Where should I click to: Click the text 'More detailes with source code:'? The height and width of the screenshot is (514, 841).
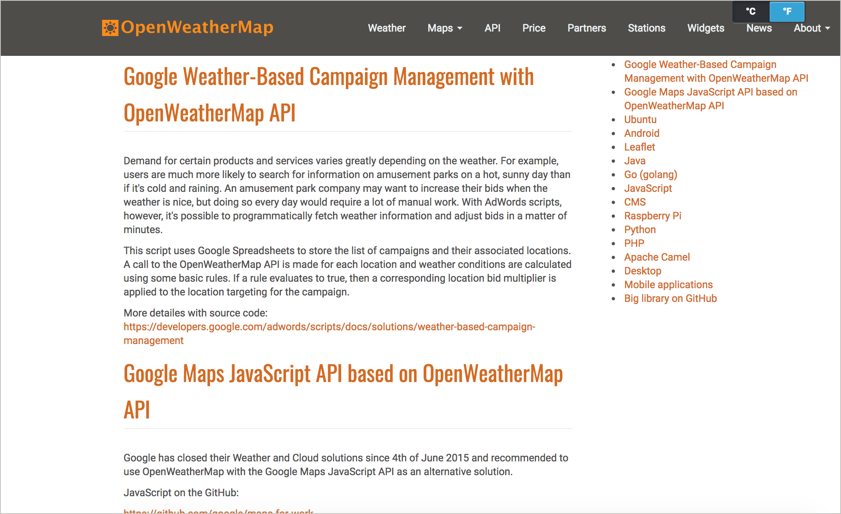coord(196,313)
